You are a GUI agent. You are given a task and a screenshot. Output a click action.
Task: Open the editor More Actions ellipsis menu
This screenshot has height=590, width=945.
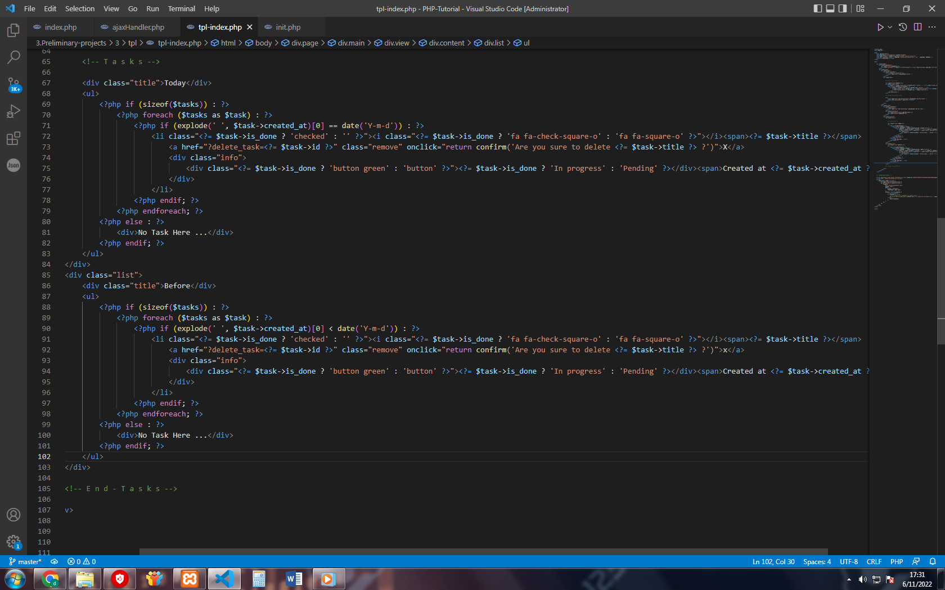pos(932,27)
